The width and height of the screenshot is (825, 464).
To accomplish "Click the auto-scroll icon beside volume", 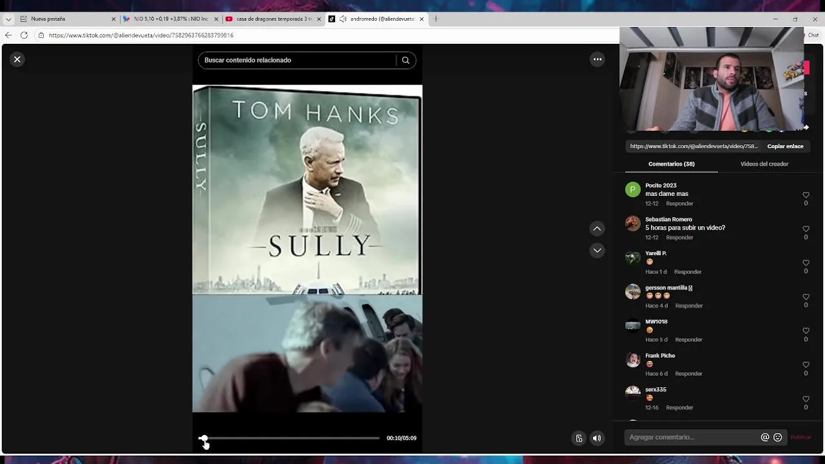I will [579, 438].
